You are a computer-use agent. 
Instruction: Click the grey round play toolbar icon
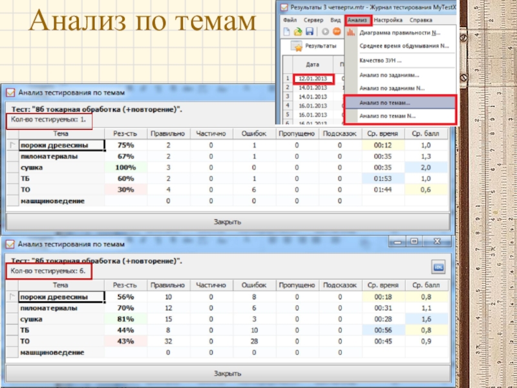325,32
